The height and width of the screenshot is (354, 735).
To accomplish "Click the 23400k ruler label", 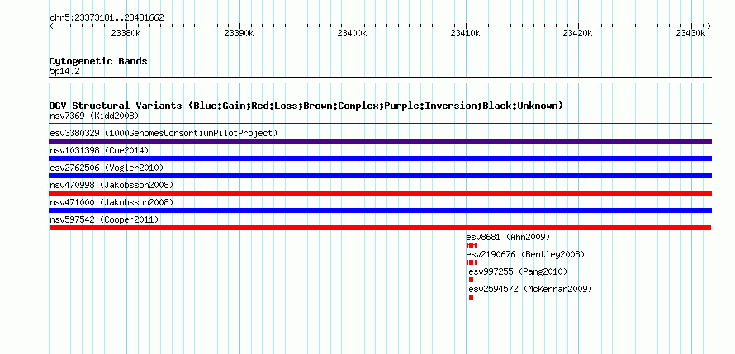I will point(352,33).
